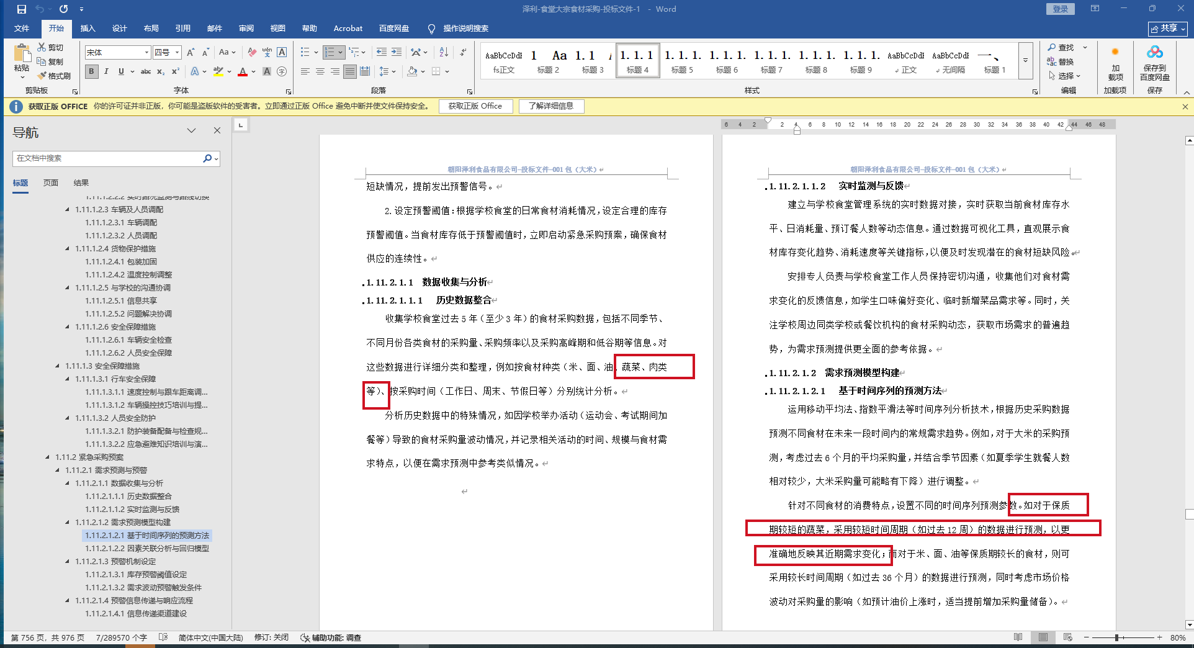Image resolution: width=1194 pixels, height=648 pixels.
Task: Click the 了解详细信息 button
Action: pyautogui.click(x=551, y=106)
